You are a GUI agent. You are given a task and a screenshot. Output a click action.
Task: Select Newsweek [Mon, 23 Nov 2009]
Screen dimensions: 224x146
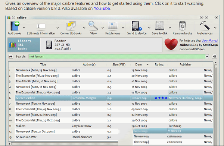point(36,70)
